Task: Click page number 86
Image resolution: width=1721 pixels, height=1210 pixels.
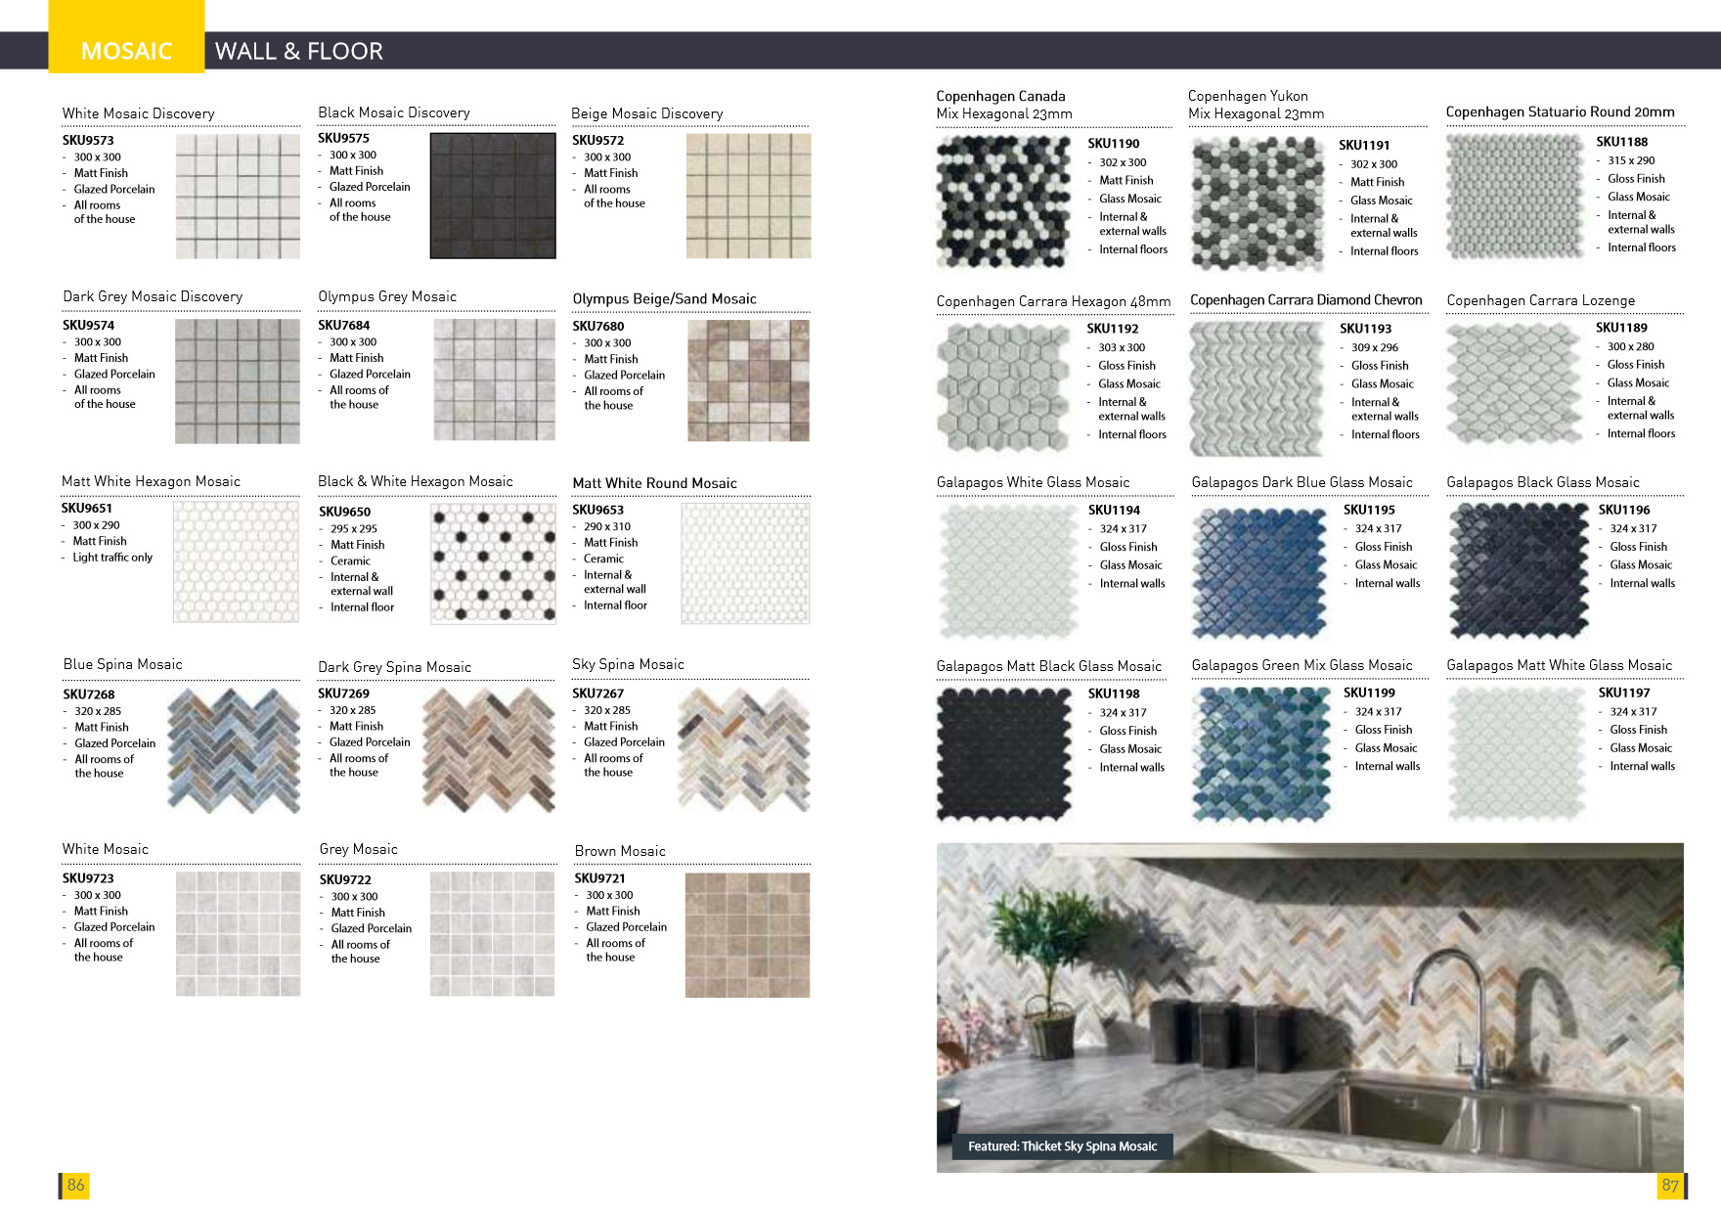Action: pos(77,1184)
